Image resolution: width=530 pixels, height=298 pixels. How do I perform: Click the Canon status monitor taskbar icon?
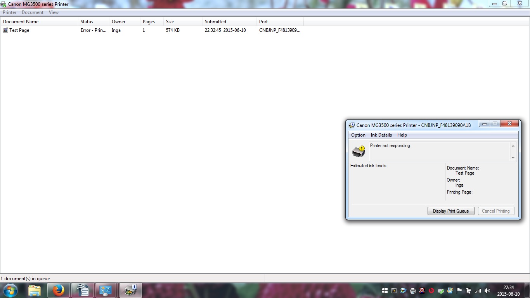click(x=130, y=290)
